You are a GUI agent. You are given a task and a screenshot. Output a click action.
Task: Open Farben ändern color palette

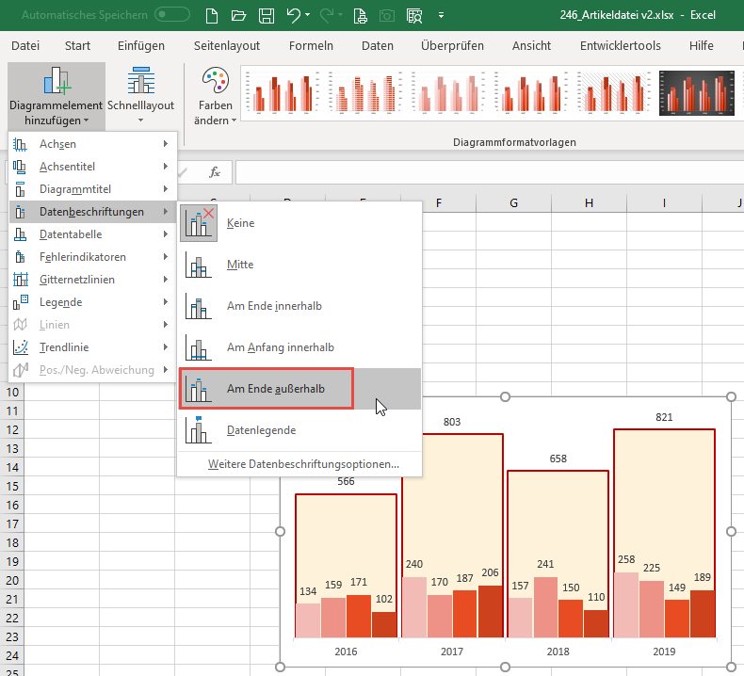(x=215, y=96)
